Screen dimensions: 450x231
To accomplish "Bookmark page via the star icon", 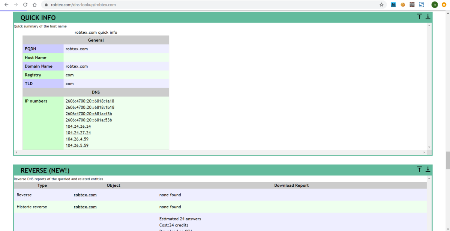I will [x=381, y=5].
